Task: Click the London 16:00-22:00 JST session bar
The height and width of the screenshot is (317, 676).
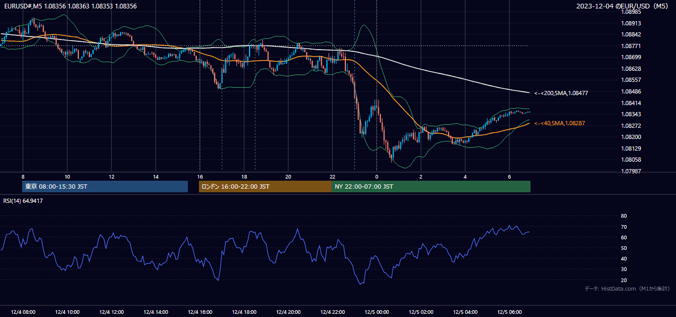Action: pyautogui.click(x=265, y=187)
